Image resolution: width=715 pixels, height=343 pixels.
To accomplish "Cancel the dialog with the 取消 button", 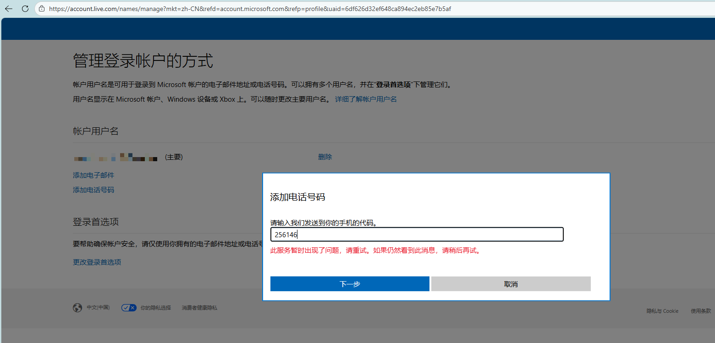I will [511, 284].
